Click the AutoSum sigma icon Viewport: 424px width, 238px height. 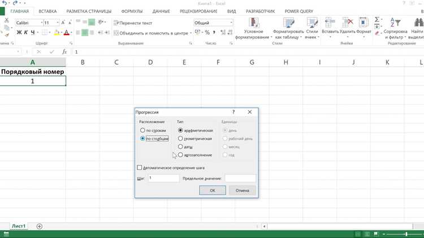click(x=377, y=19)
